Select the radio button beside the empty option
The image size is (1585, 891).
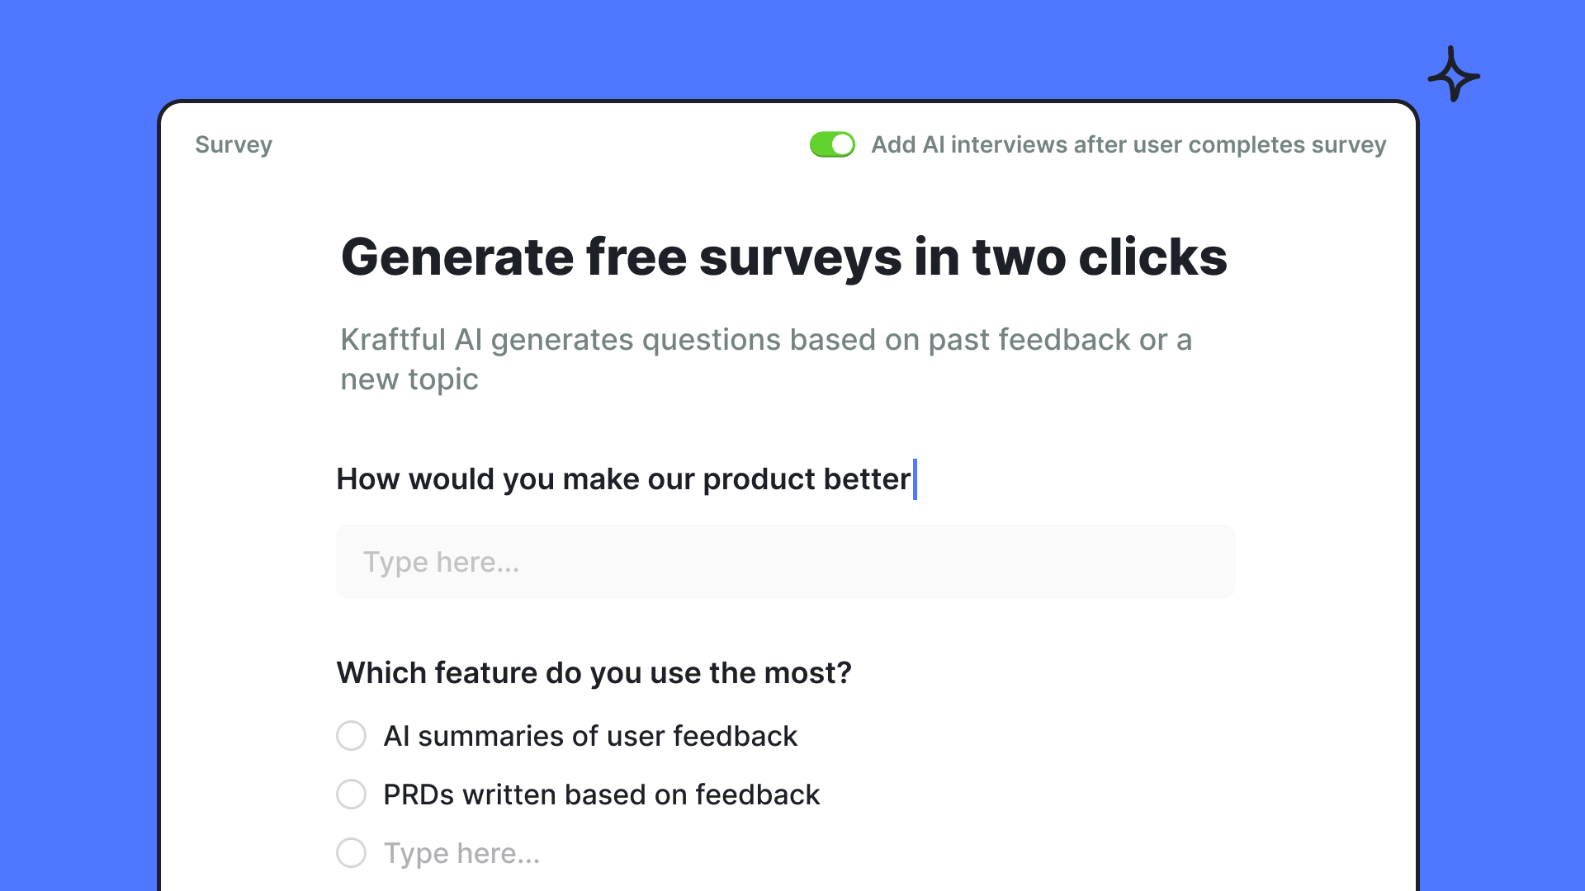(x=351, y=853)
